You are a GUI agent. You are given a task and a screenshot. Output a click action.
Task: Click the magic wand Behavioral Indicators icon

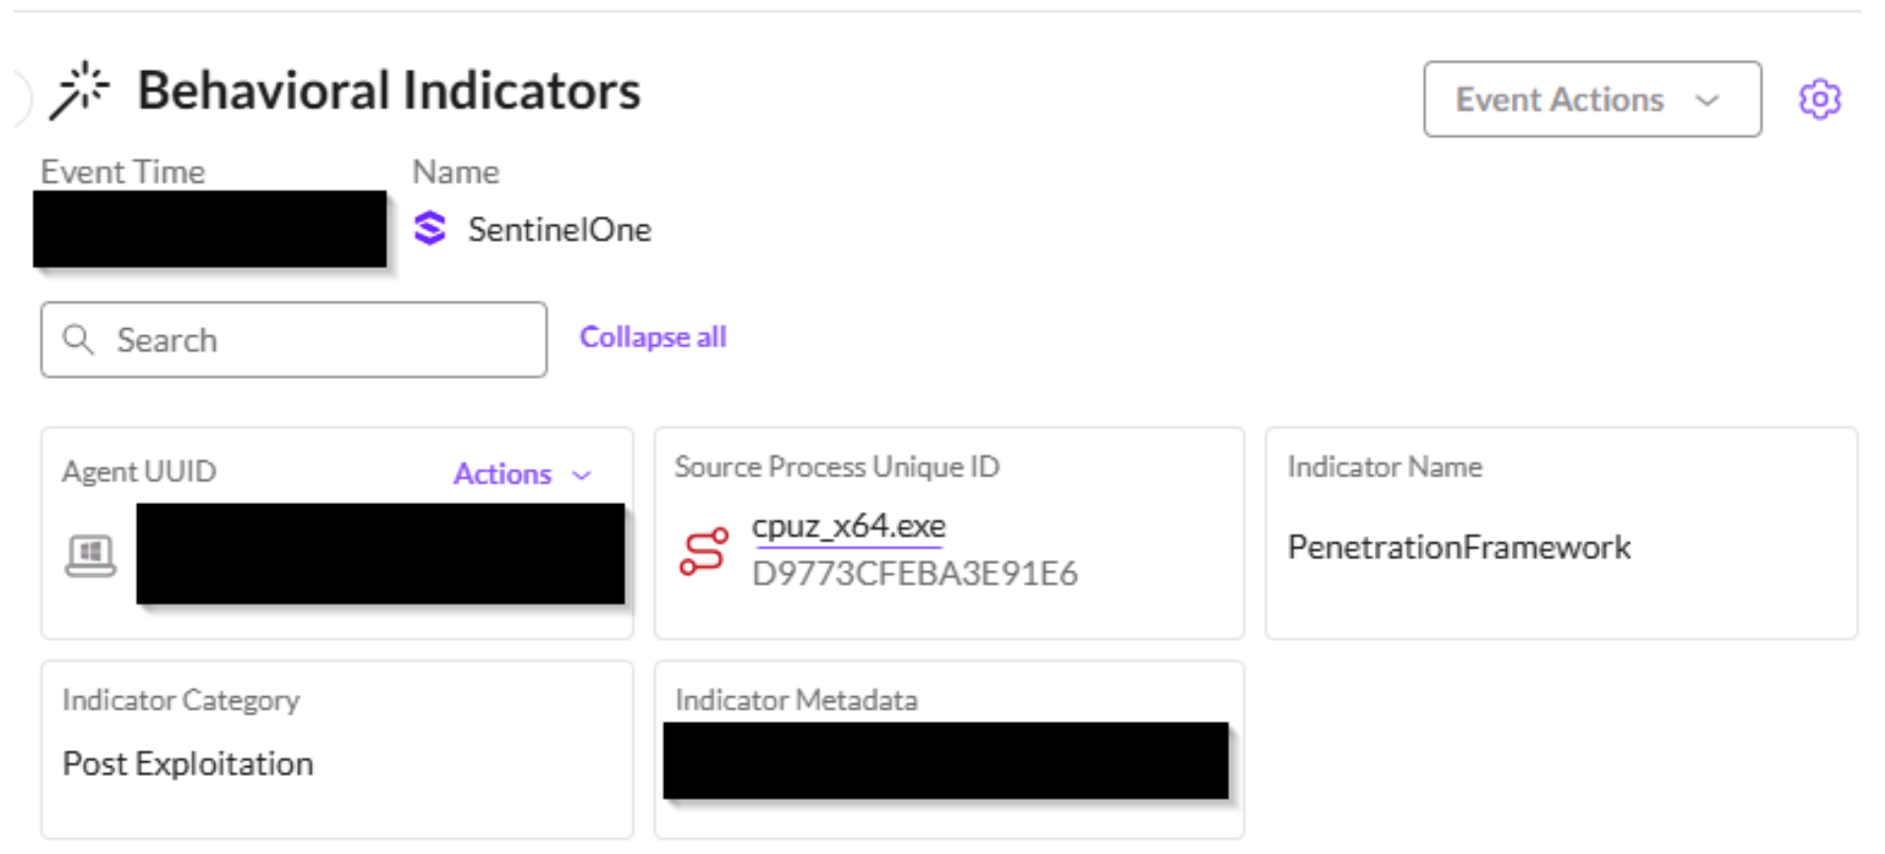tap(79, 90)
